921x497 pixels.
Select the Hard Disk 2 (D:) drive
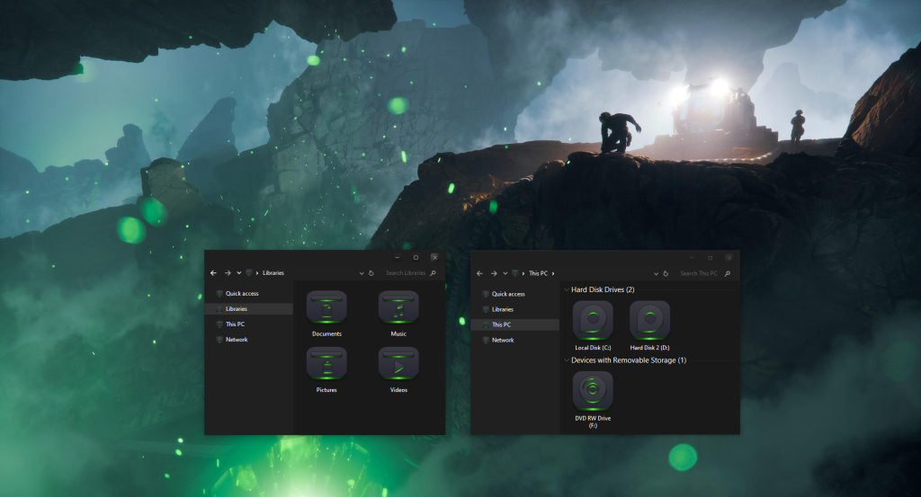pyautogui.click(x=649, y=322)
